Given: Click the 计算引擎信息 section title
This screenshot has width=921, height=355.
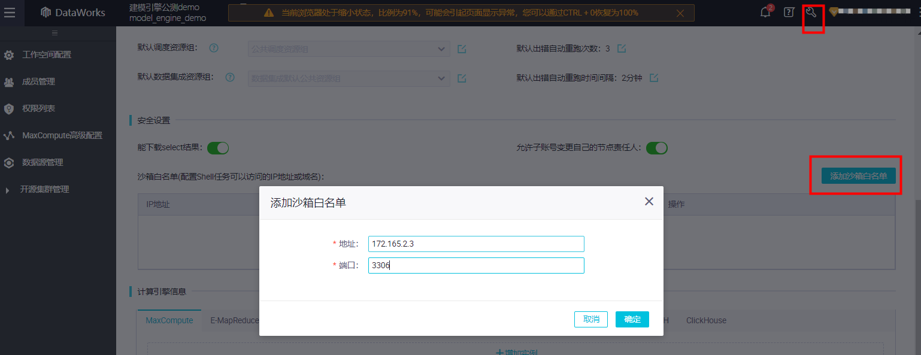Looking at the screenshot, I should pyautogui.click(x=162, y=292).
